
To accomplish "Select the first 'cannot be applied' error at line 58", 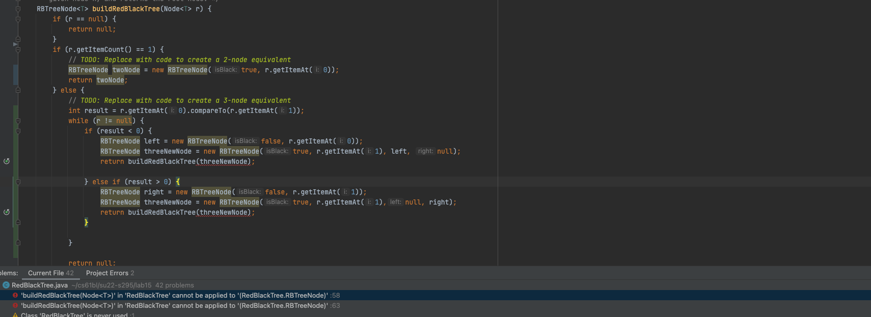I will (x=174, y=296).
